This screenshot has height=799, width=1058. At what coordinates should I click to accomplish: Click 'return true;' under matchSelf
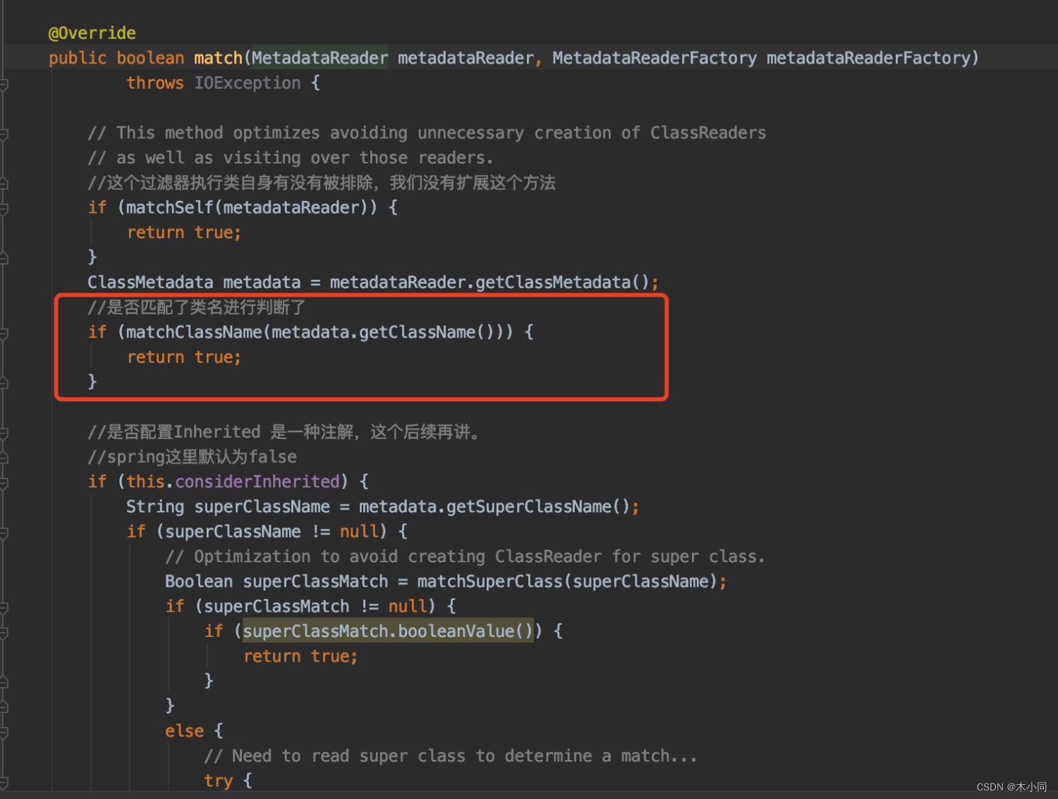pyautogui.click(x=184, y=233)
